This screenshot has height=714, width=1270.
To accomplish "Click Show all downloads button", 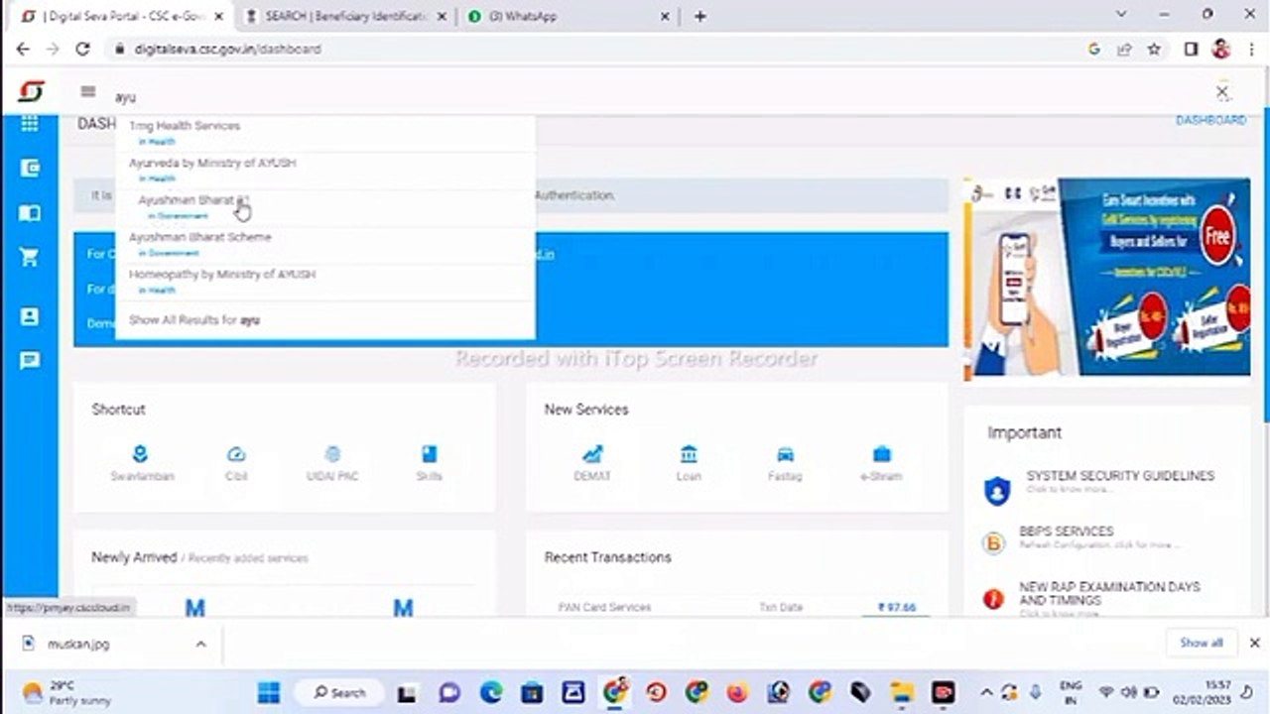I will [1201, 643].
